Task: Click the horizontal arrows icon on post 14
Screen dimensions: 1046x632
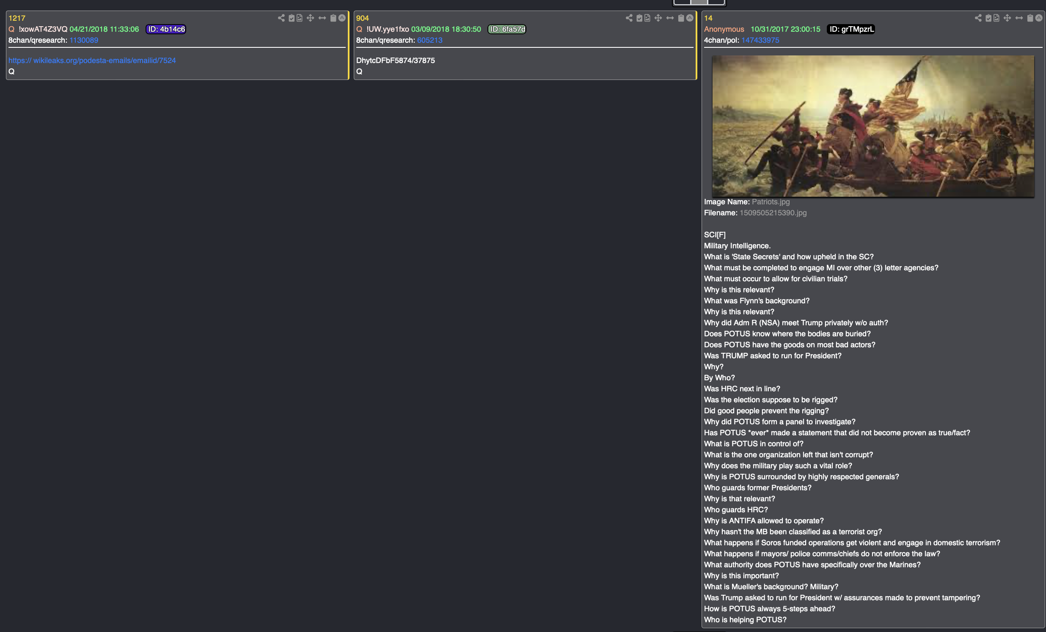Action: [x=1019, y=18]
